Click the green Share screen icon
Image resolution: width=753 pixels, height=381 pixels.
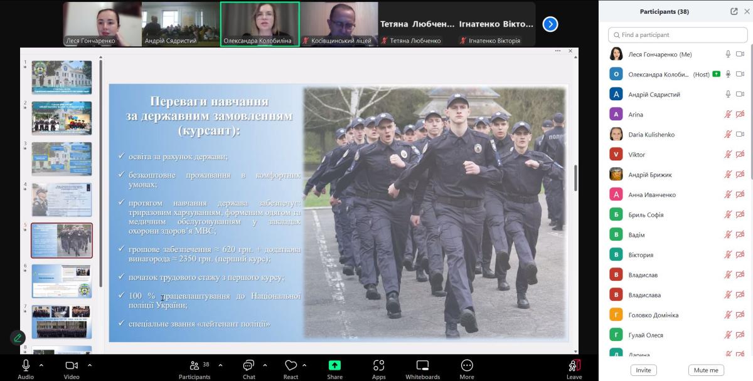pos(334,366)
